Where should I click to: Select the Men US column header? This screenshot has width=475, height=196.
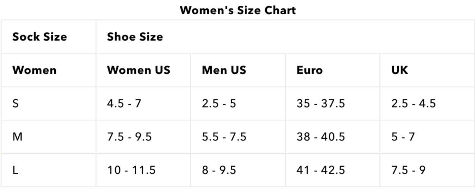224,70
